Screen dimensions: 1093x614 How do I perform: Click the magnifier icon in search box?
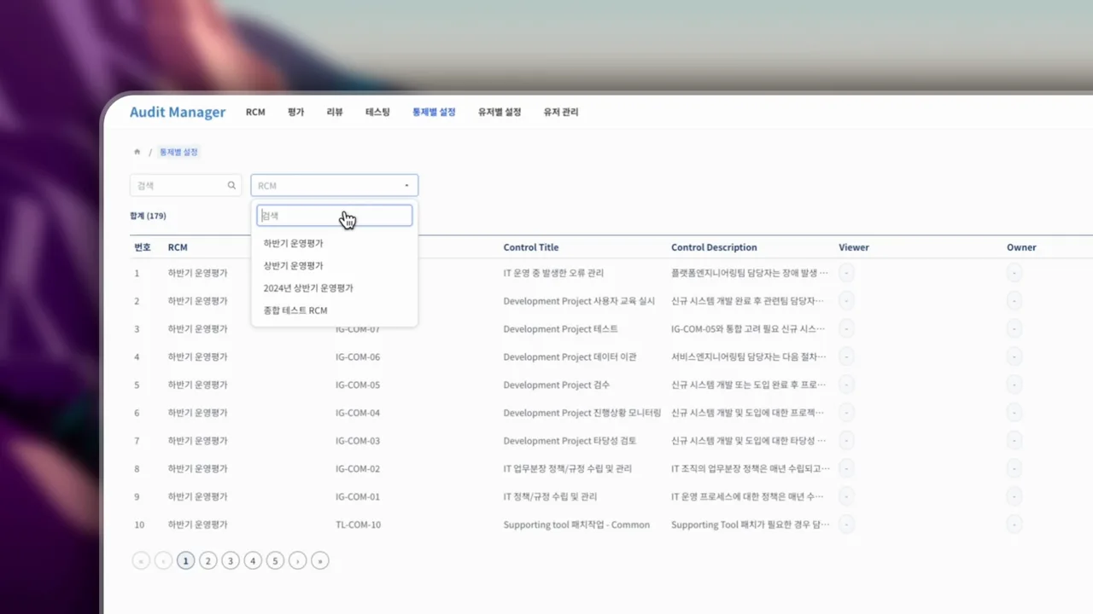231,185
